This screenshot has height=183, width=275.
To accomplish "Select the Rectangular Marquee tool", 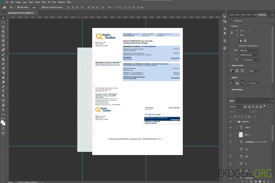I will click(x=3, y=22).
